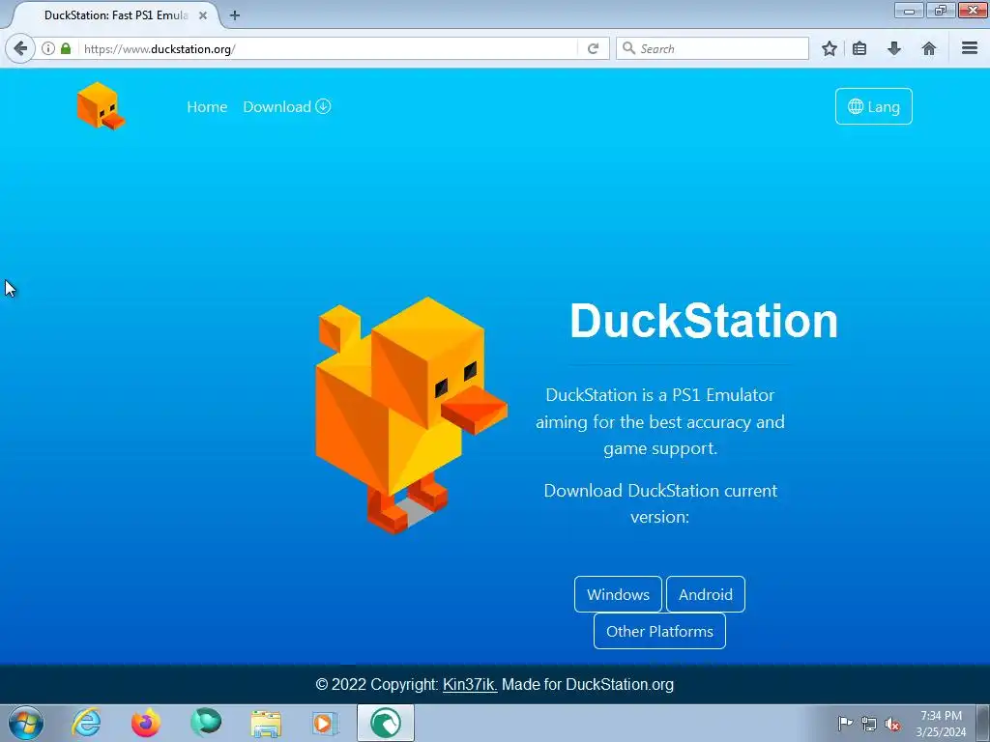Go to Home in site navigation

207,106
